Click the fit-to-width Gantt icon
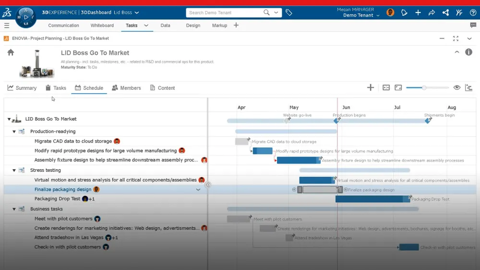Viewport: 480px width, 270px height. 386,88
